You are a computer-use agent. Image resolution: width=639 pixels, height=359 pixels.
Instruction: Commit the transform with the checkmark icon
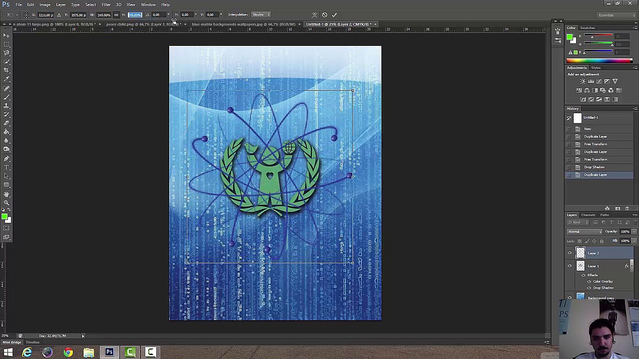point(334,15)
